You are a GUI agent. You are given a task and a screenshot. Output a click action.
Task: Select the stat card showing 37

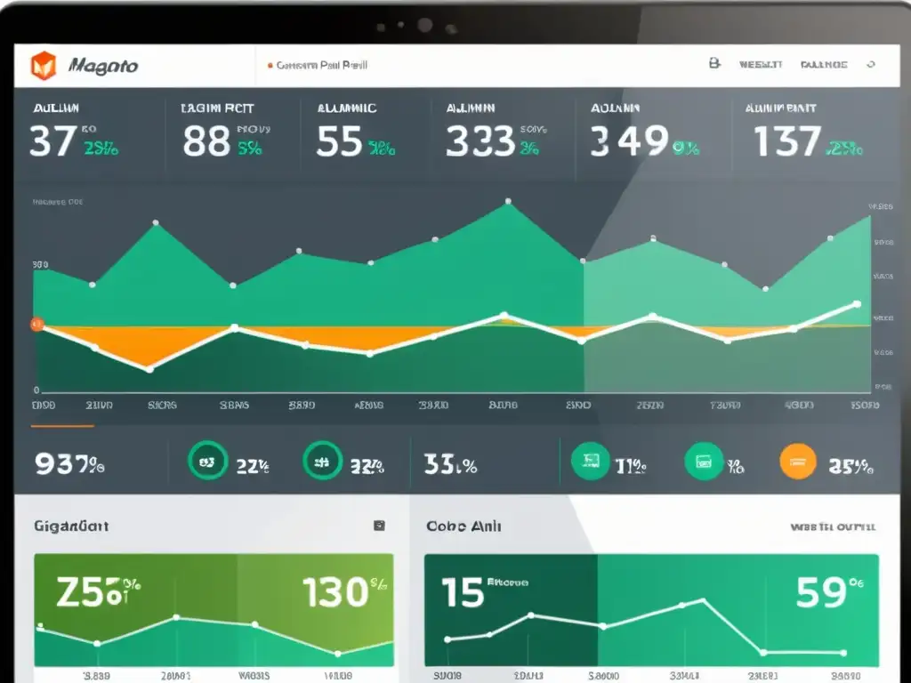pos(90,134)
